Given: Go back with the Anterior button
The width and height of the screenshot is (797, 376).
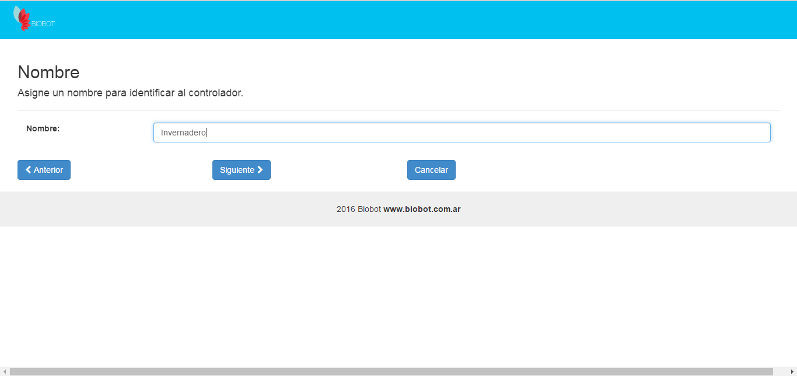Looking at the screenshot, I should coord(44,170).
